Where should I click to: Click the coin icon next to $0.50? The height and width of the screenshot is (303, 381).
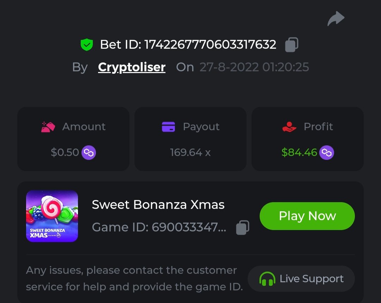[89, 153]
